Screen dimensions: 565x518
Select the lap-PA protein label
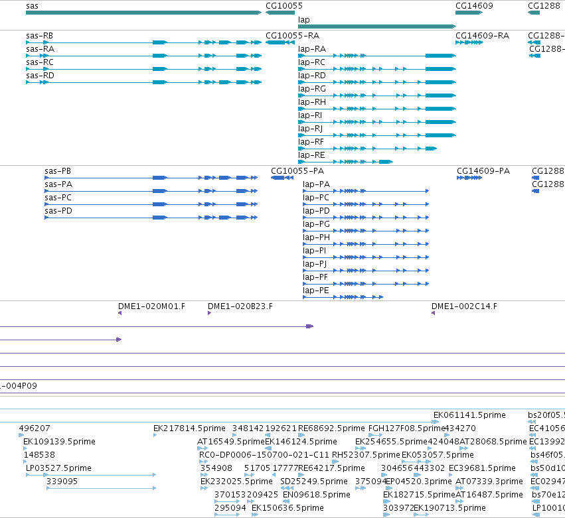point(317,184)
